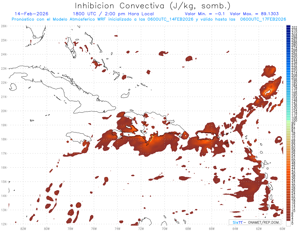Click the '13N' latitude label
Image resolution: width=300 pixels, height=232 pixels.
click(4, 210)
